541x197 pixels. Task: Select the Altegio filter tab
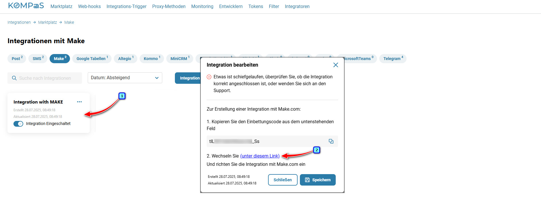pos(126,59)
